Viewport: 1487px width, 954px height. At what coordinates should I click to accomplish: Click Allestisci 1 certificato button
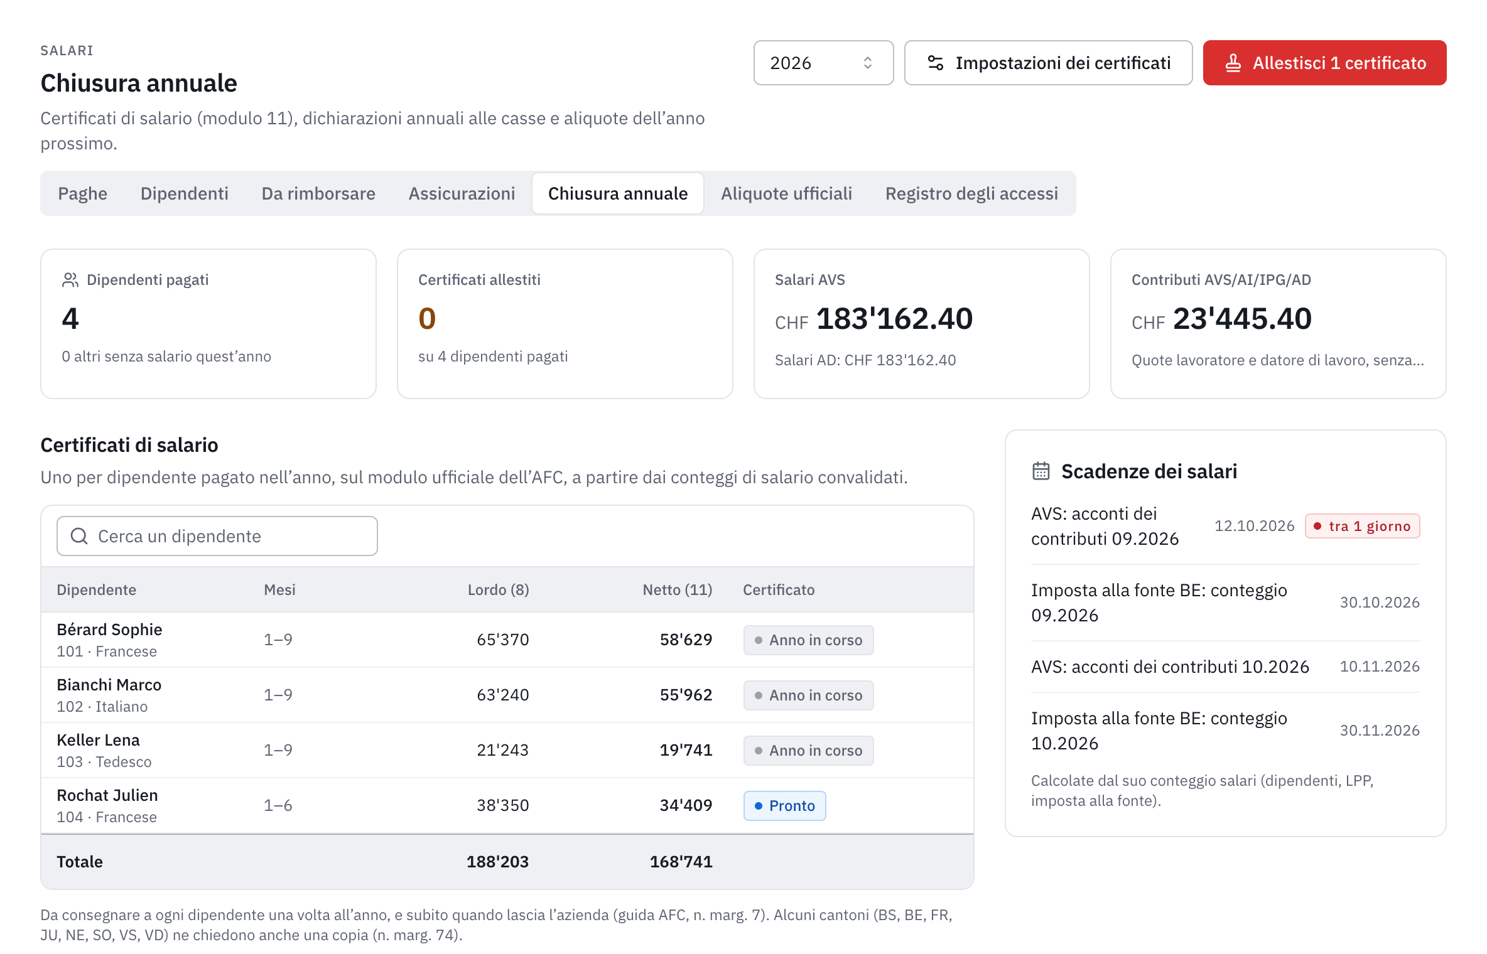(x=1324, y=63)
